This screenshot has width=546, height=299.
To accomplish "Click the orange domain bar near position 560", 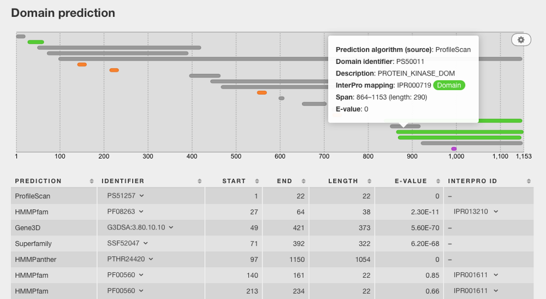I will click(x=262, y=93).
